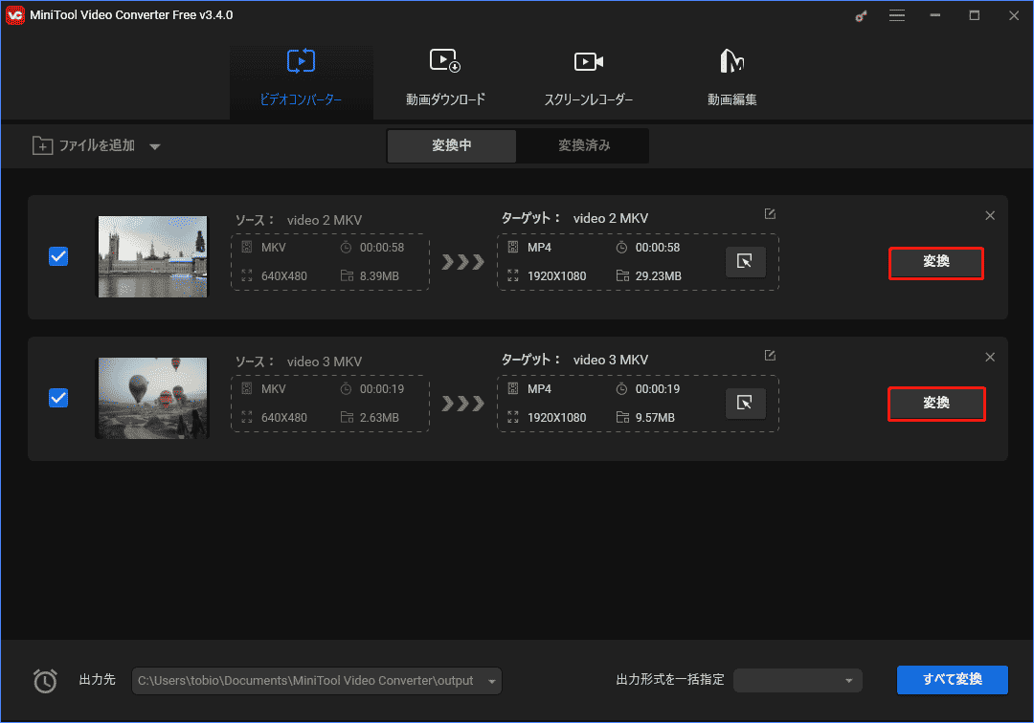1034x723 pixels.
Task: Click the ファイルを追加 button
Action: [x=83, y=145]
